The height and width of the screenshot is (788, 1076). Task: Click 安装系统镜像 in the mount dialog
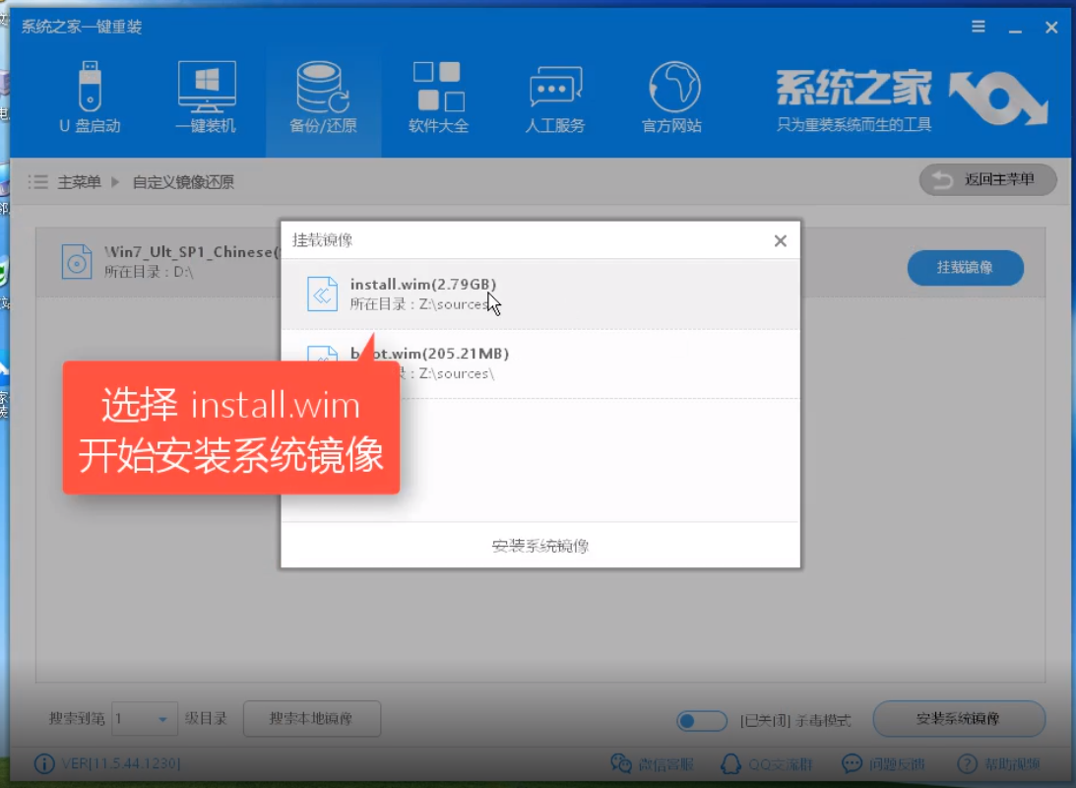pos(539,546)
